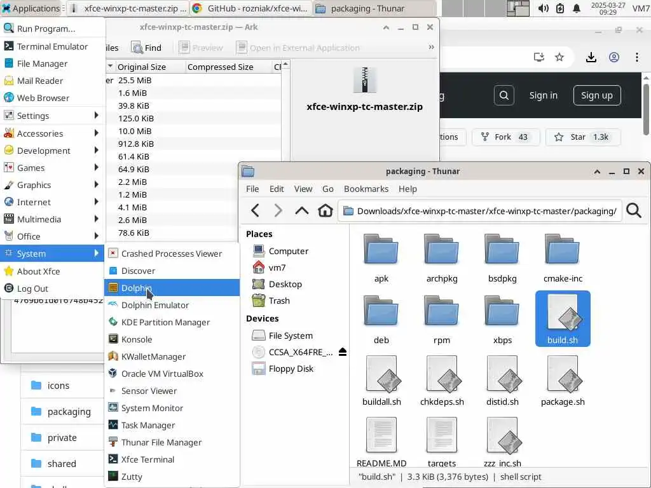Click GitHub Star button

(x=583, y=137)
